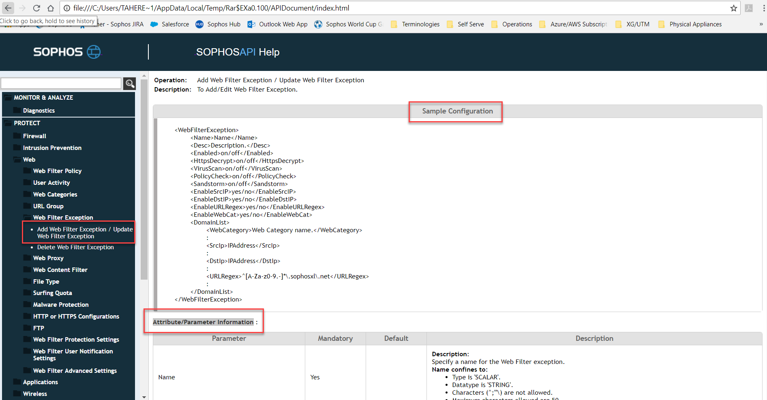Open the Outlook Web App bookmark
The image size is (767, 400).
278,24
